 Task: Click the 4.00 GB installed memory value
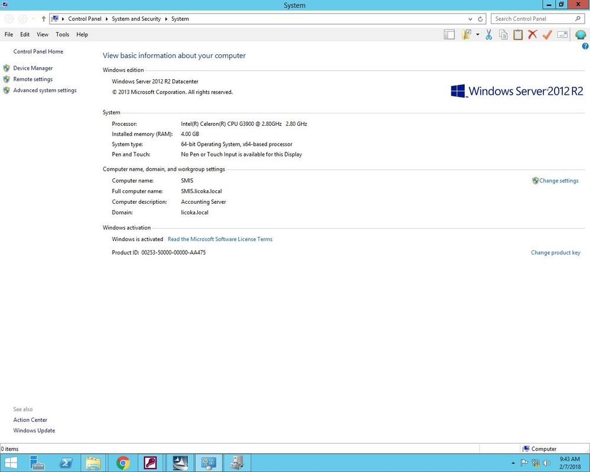190,134
